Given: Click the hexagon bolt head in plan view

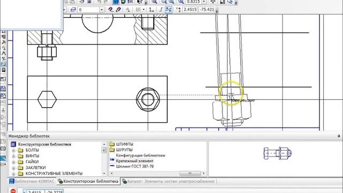Looking at the screenshot, I should (x=47, y=99).
